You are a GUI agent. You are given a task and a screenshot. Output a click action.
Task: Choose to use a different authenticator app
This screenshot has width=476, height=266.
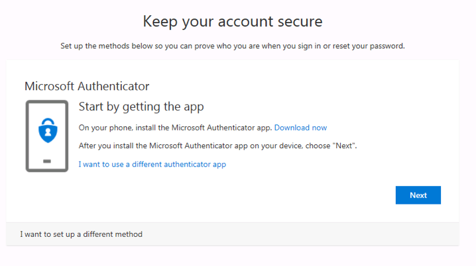tap(152, 164)
